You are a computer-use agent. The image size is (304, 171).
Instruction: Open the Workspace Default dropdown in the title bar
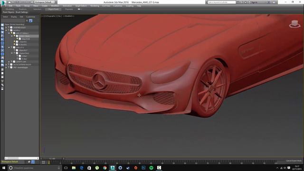pyautogui.click(x=45, y=2)
